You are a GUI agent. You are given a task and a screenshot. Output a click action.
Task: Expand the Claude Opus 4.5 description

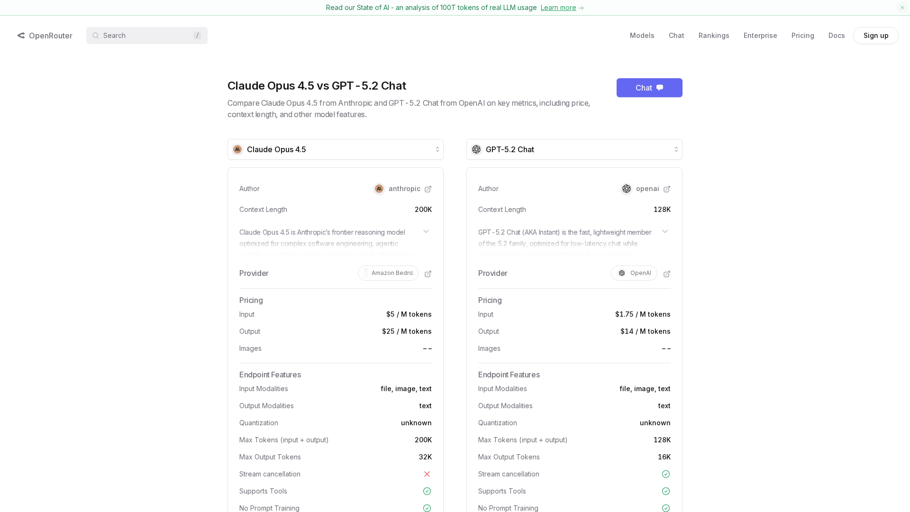[x=426, y=232]
